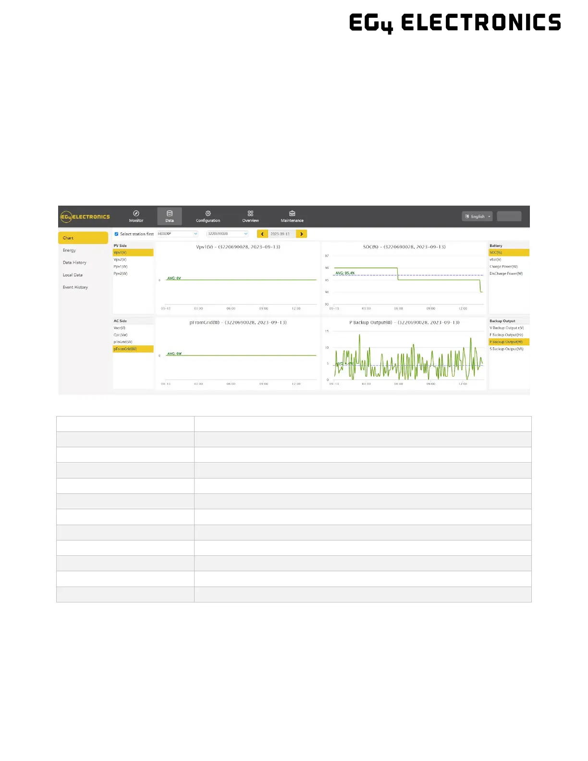Open the English language dropdown
The height and width of the screenshot is (761, 588).
(x=478, y=217)
